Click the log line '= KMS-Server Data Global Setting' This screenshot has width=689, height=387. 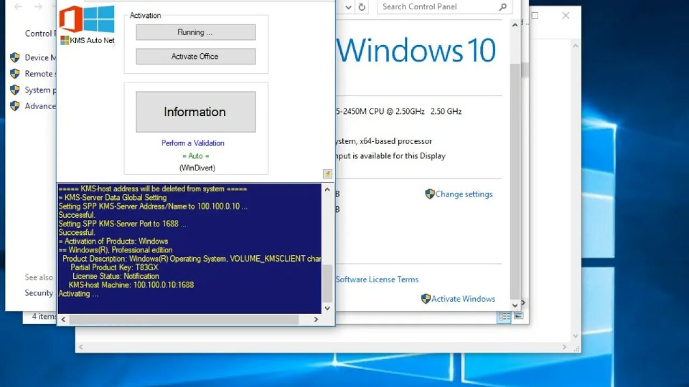click(113, 198)
